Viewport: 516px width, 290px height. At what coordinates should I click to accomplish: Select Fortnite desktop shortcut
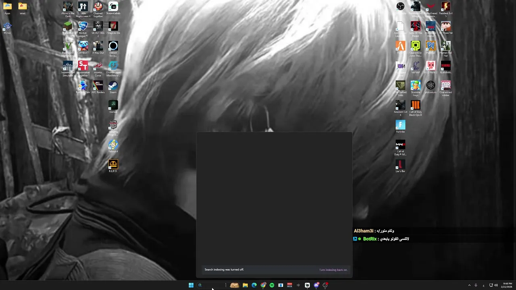pos(400,127)
